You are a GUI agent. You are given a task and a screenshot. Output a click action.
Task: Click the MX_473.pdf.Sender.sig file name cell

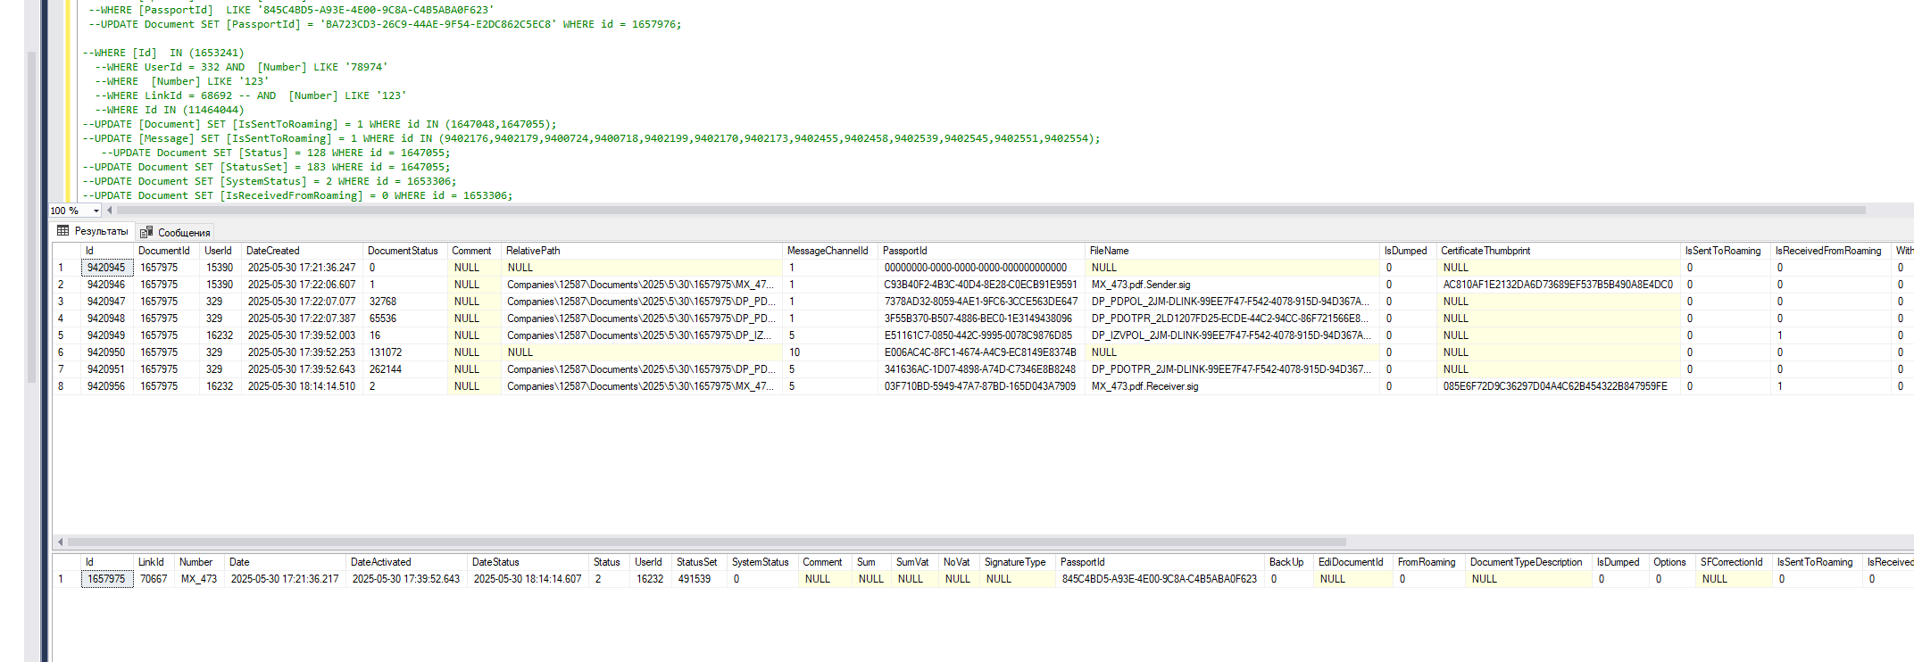1140,285
